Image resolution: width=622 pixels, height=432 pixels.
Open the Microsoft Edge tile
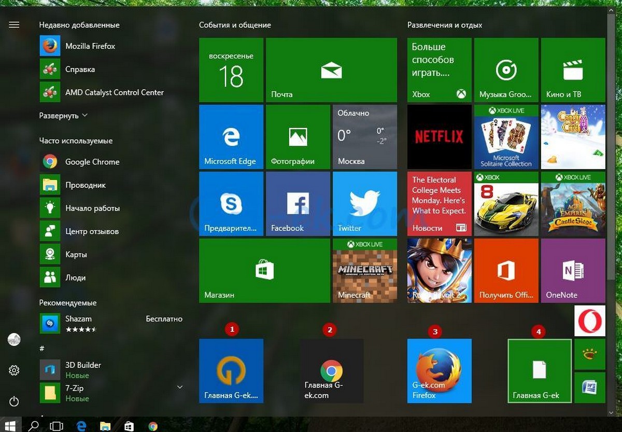[231, 137]
